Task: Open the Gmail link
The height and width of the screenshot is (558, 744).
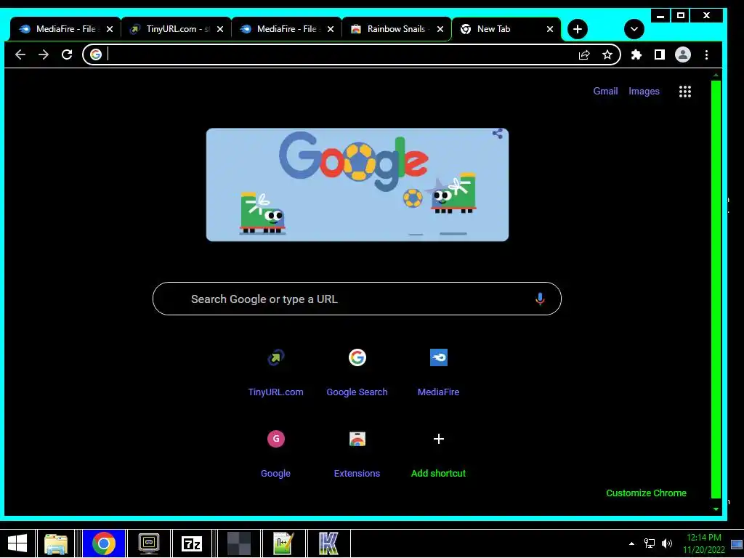Action: tap(605, 91)
